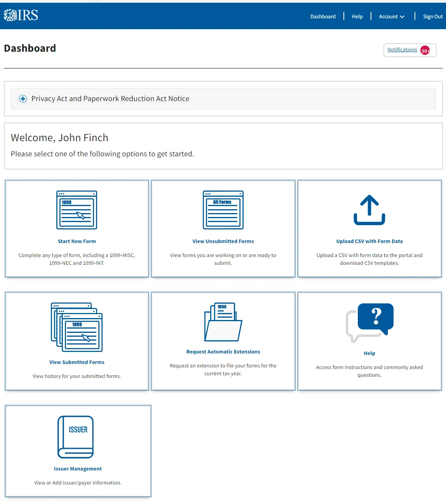Click 'Request an extension to file' description
This screenshot has width=446, height=502.
coord(223,369)
